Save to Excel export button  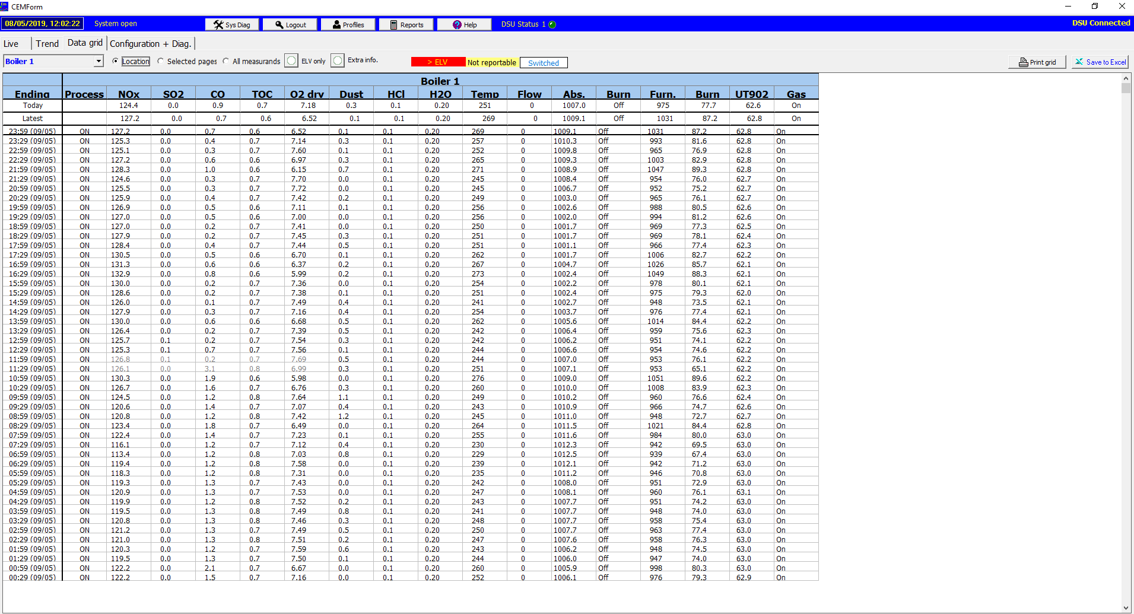[x=1100, y=62]
